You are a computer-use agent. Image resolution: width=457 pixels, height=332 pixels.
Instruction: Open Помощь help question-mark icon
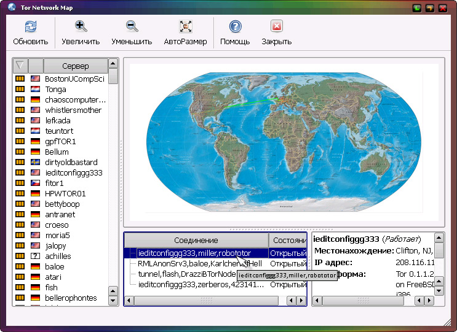tap(235, 26)
